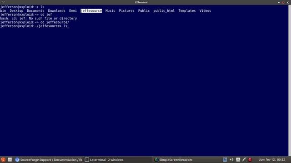Click the terminal vertical scrollbar

[x=290, y=81]
